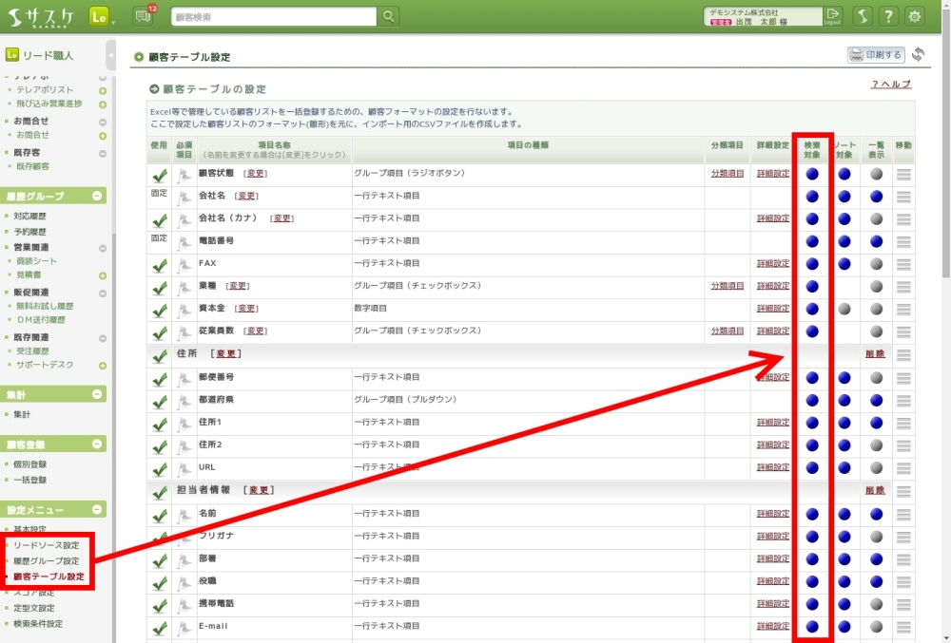This screenshot has width=951, height=643.
Task: Collapse the 設定メニュー sidebar section
Action: pos(97,510)
